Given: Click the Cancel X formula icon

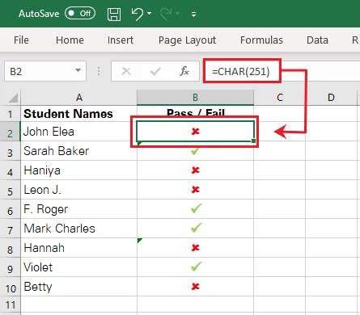Looking at the screenshot, I should 126,71.
